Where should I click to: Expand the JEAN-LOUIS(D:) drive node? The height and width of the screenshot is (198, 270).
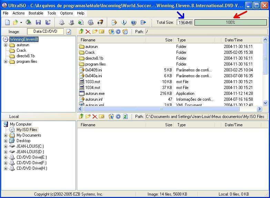(6, 152)
